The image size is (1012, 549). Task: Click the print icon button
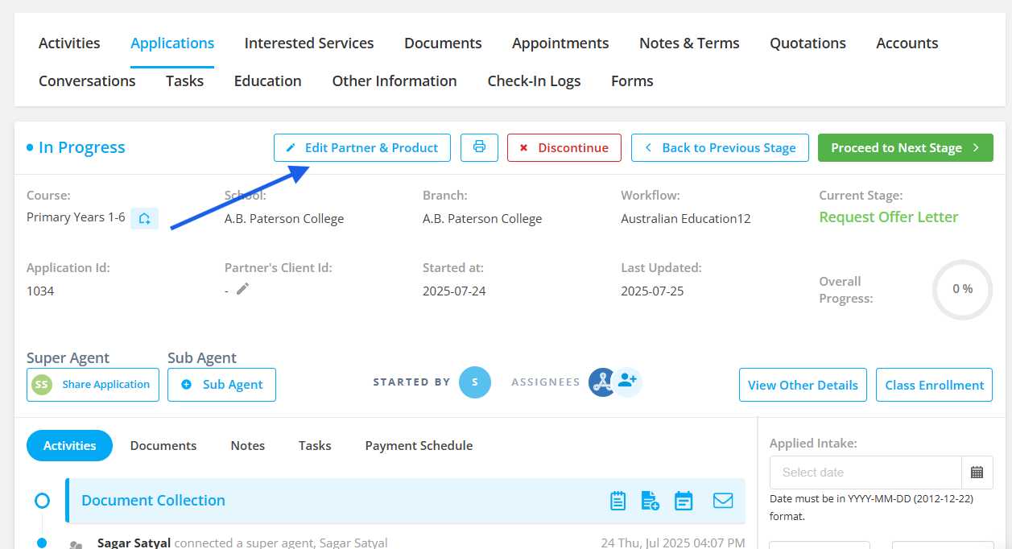coord(479,147)
